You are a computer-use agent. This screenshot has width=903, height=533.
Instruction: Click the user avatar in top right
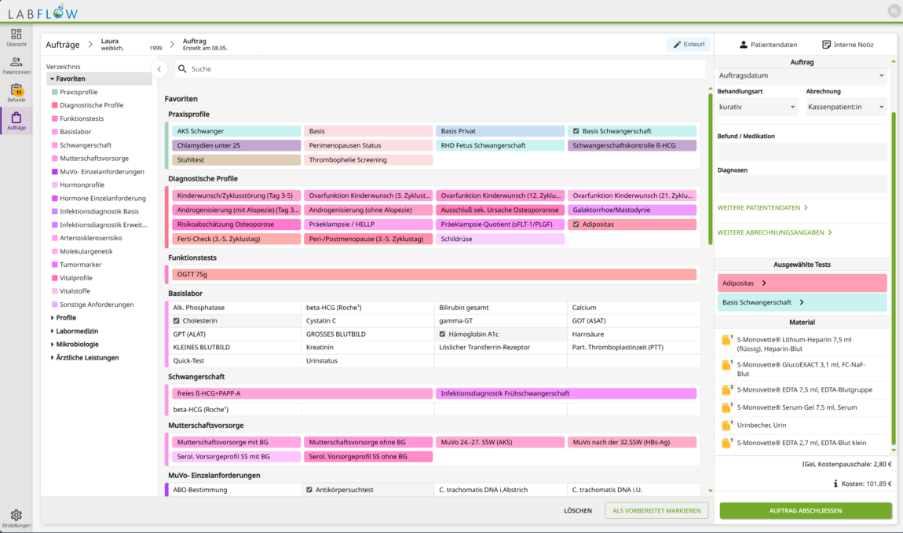click(x=894, y=10)
